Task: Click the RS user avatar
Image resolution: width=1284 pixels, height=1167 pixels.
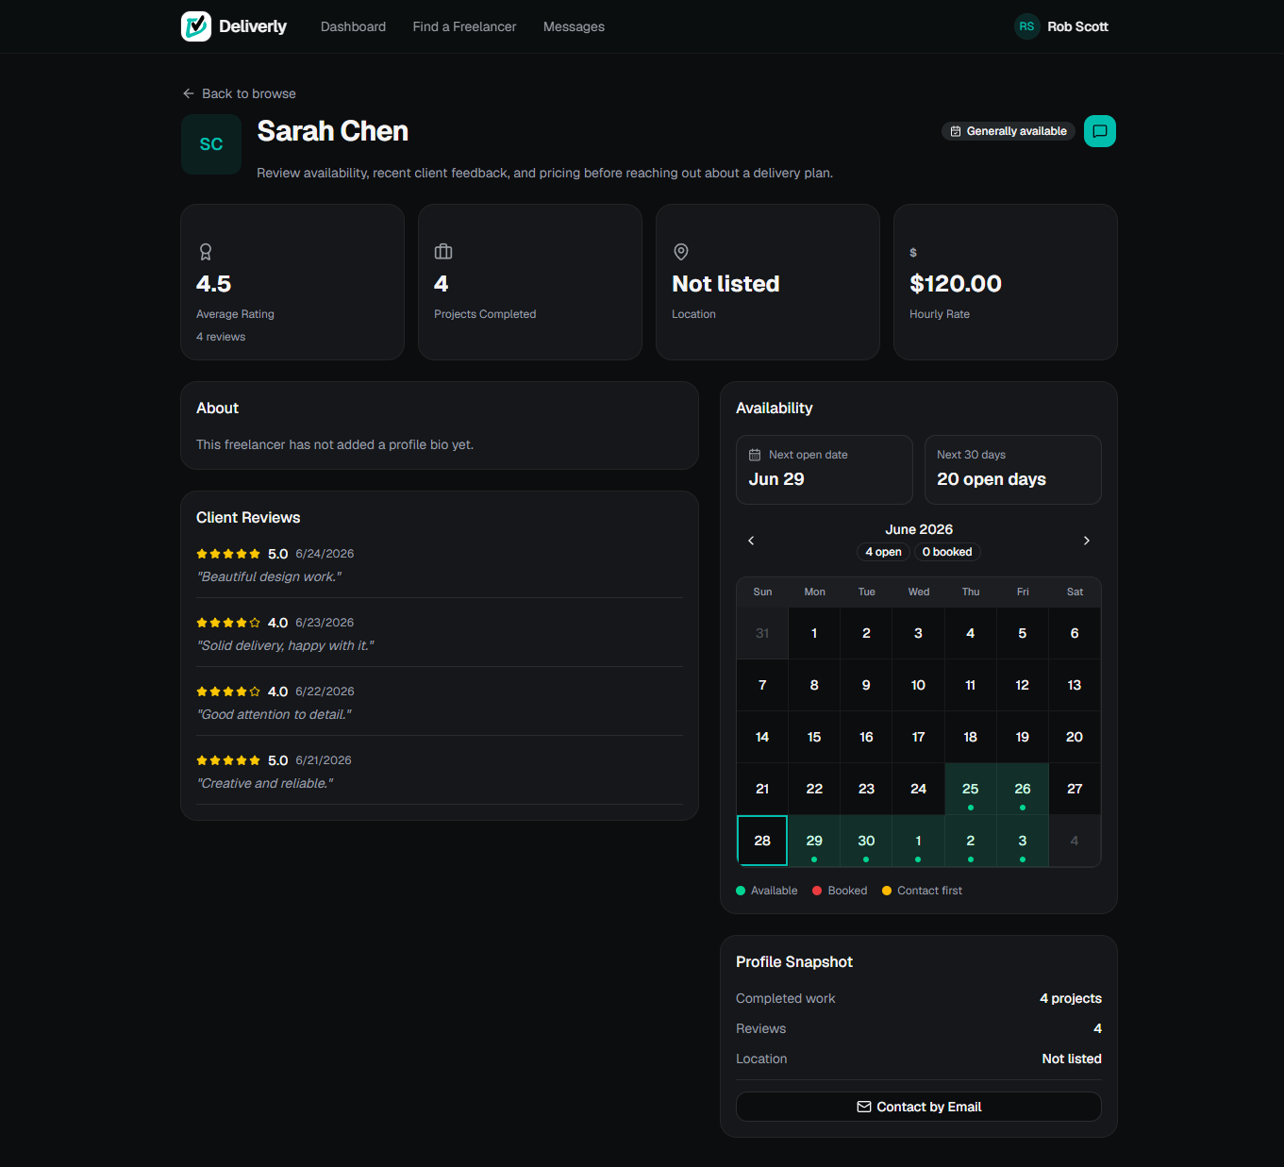Action: click(1026, 26)
